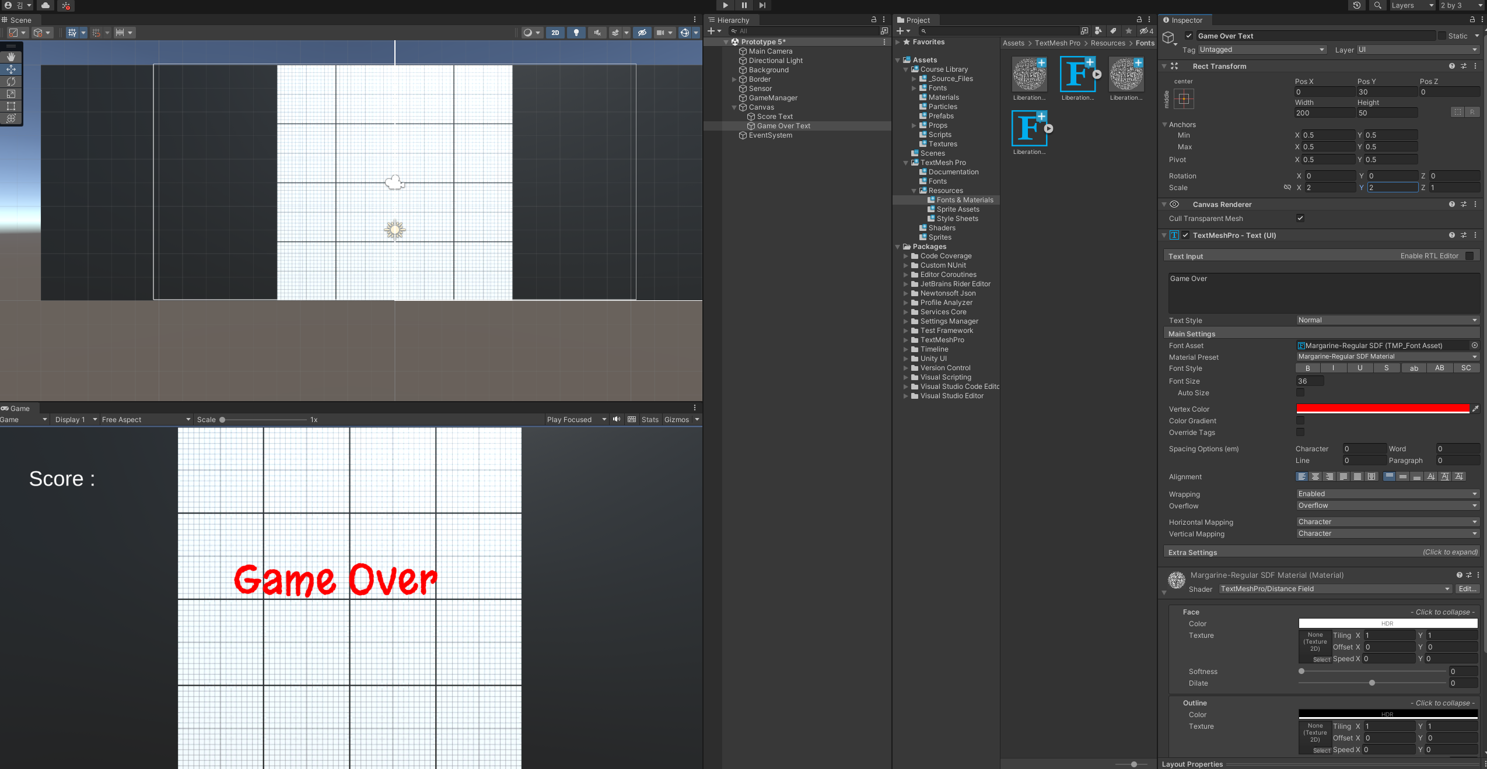Open the Overflow dropdown

tap(1387, 506)
